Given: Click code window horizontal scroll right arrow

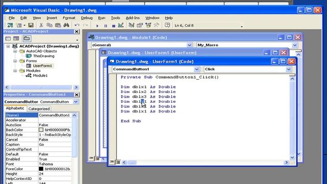Looking at the screenshot, I should [x=286, y=162].
